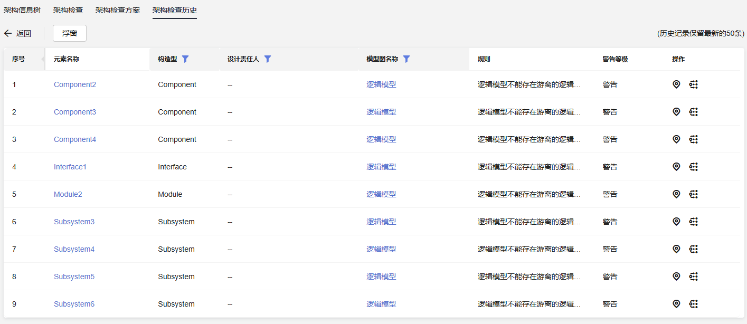Open 逻辑模型 link in Interface1 row

point(381,167)
